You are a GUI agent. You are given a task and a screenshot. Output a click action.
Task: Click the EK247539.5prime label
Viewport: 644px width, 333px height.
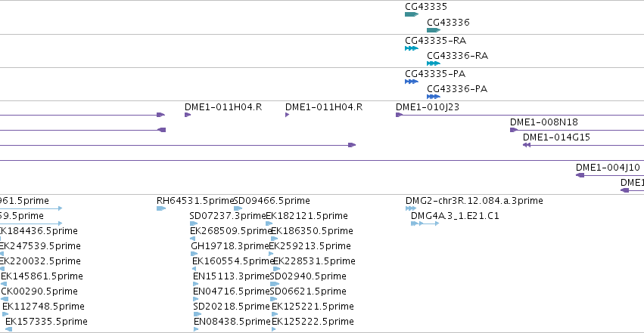pyautogui.click(x=40, y=246)
